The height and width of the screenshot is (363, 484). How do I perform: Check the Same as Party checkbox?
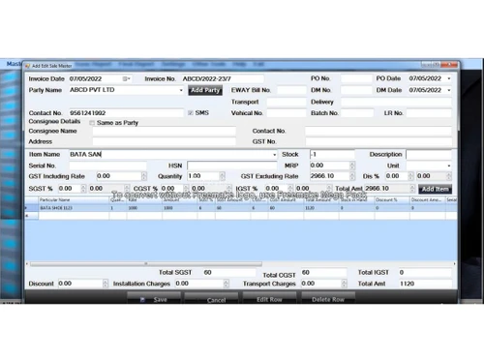point(92,123)
